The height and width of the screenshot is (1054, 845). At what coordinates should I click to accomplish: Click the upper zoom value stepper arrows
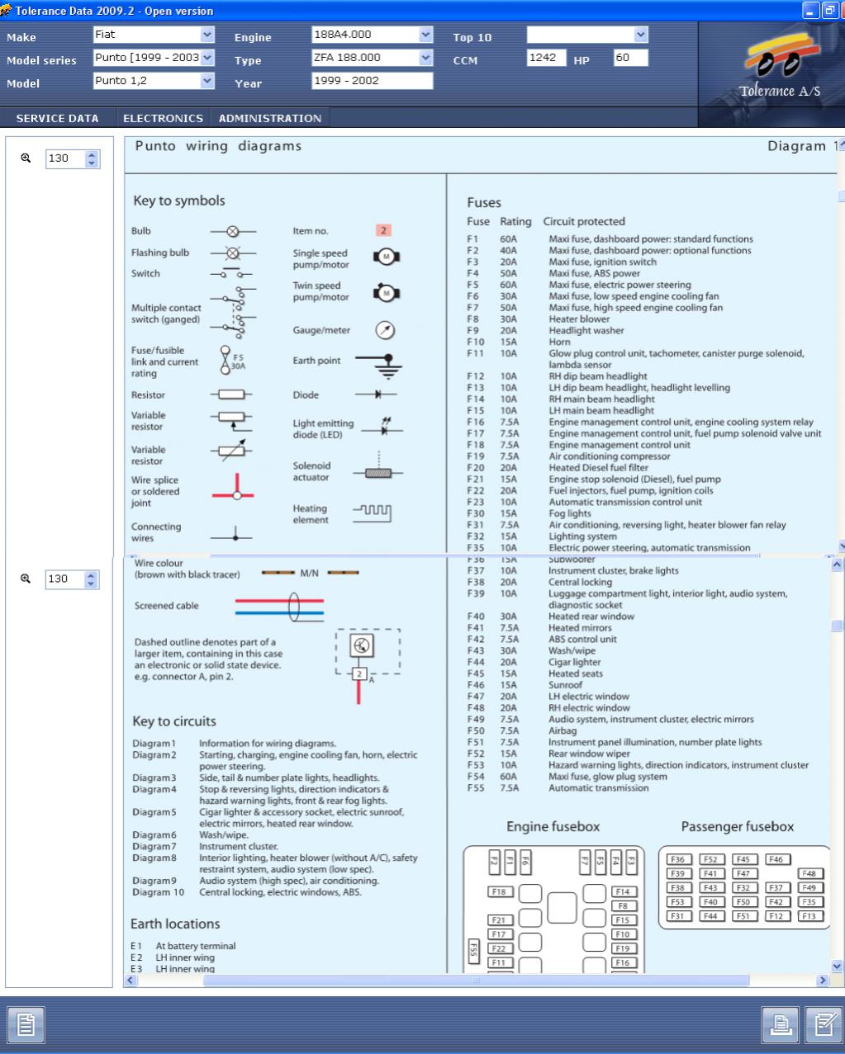click(92, 159)
